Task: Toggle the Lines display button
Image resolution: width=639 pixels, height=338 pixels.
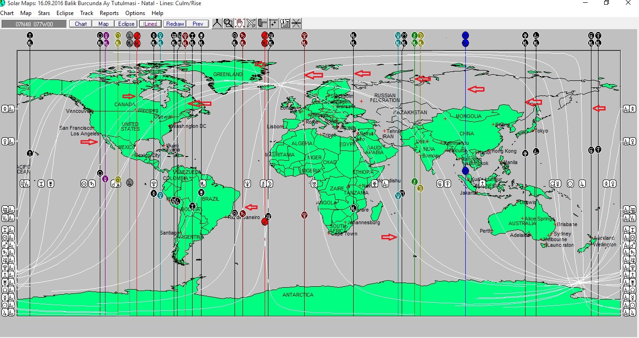Action: (150, 24)
